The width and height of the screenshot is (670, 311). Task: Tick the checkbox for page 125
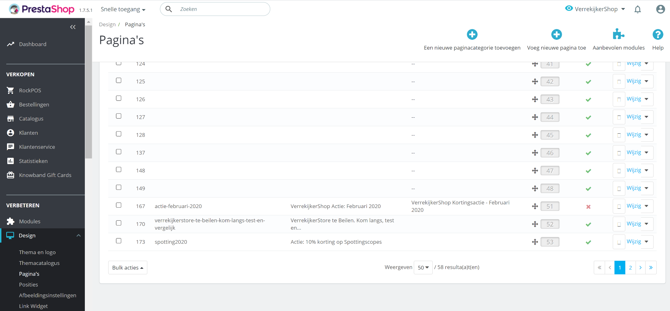click(119, 80)
